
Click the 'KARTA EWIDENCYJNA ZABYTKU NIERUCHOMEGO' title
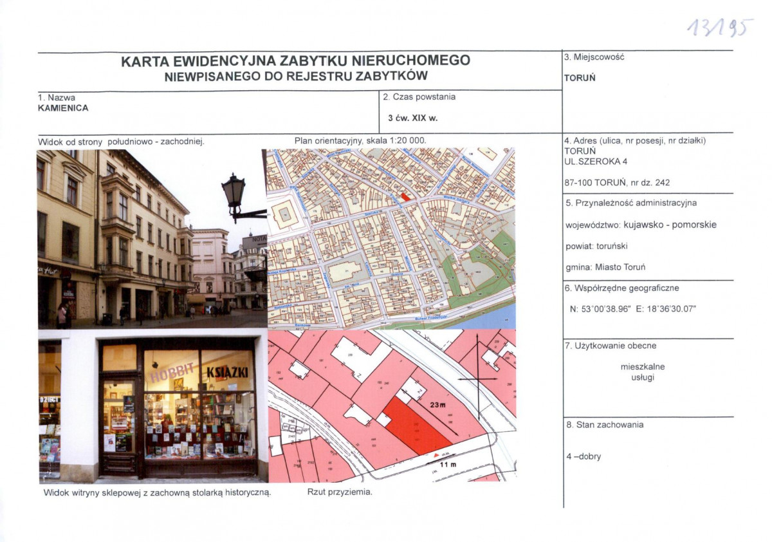click(295, 61)
